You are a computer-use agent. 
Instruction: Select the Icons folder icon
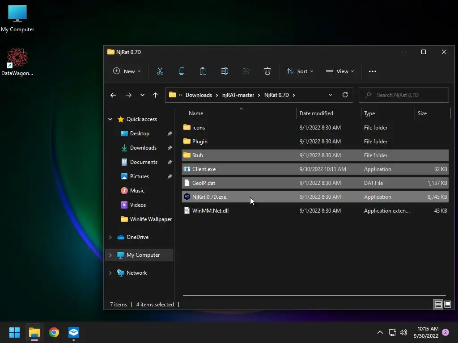(x=187, y=127)
